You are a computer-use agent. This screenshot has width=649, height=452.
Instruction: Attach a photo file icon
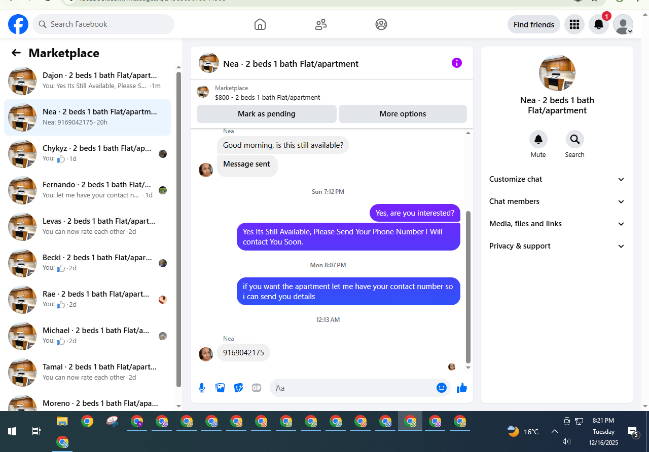220,388
